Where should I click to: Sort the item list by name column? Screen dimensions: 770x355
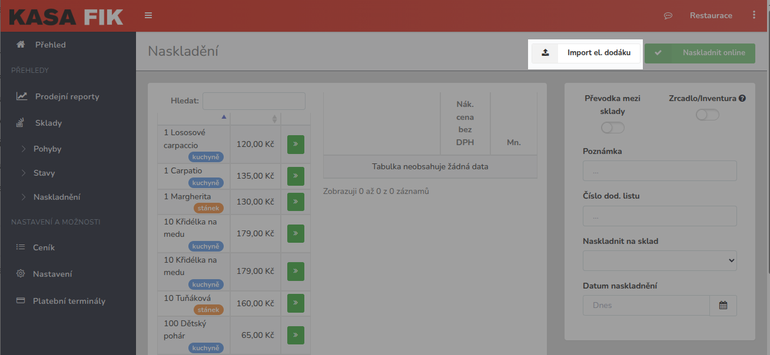tap(194, 118)
